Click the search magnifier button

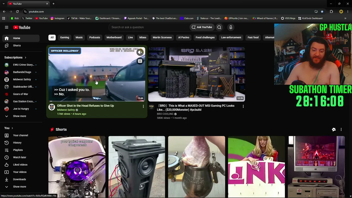(219, 27)
